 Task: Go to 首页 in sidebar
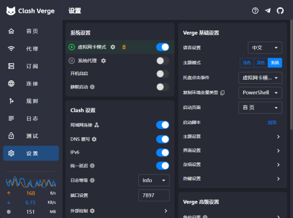tap(31, 31)
